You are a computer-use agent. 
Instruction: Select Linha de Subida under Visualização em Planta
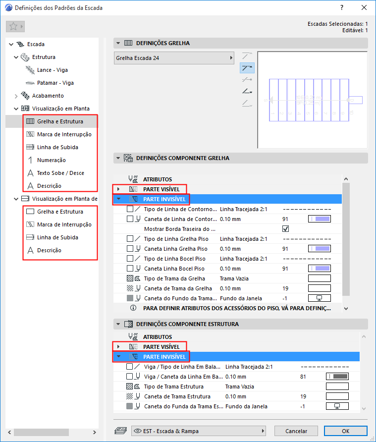[57, 148]
